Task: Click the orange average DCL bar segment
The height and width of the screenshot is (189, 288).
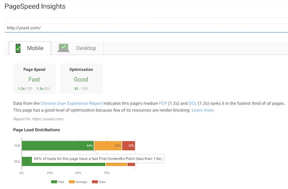Action: point(117,165)
